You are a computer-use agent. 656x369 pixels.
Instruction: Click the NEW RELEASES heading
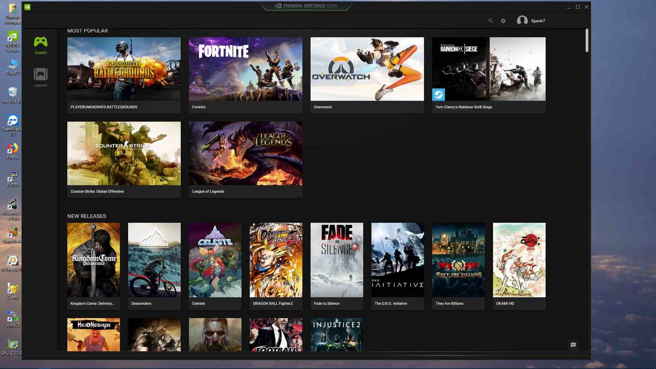[x=87, y=216]
